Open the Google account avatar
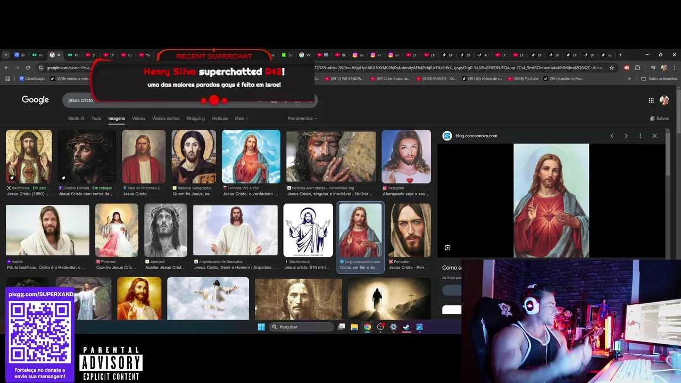681x383 pixels. 665,100
